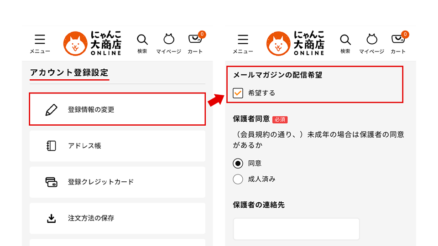
Task: Open 登録情報の変更 menu item
Action: [x=117, y=109]
